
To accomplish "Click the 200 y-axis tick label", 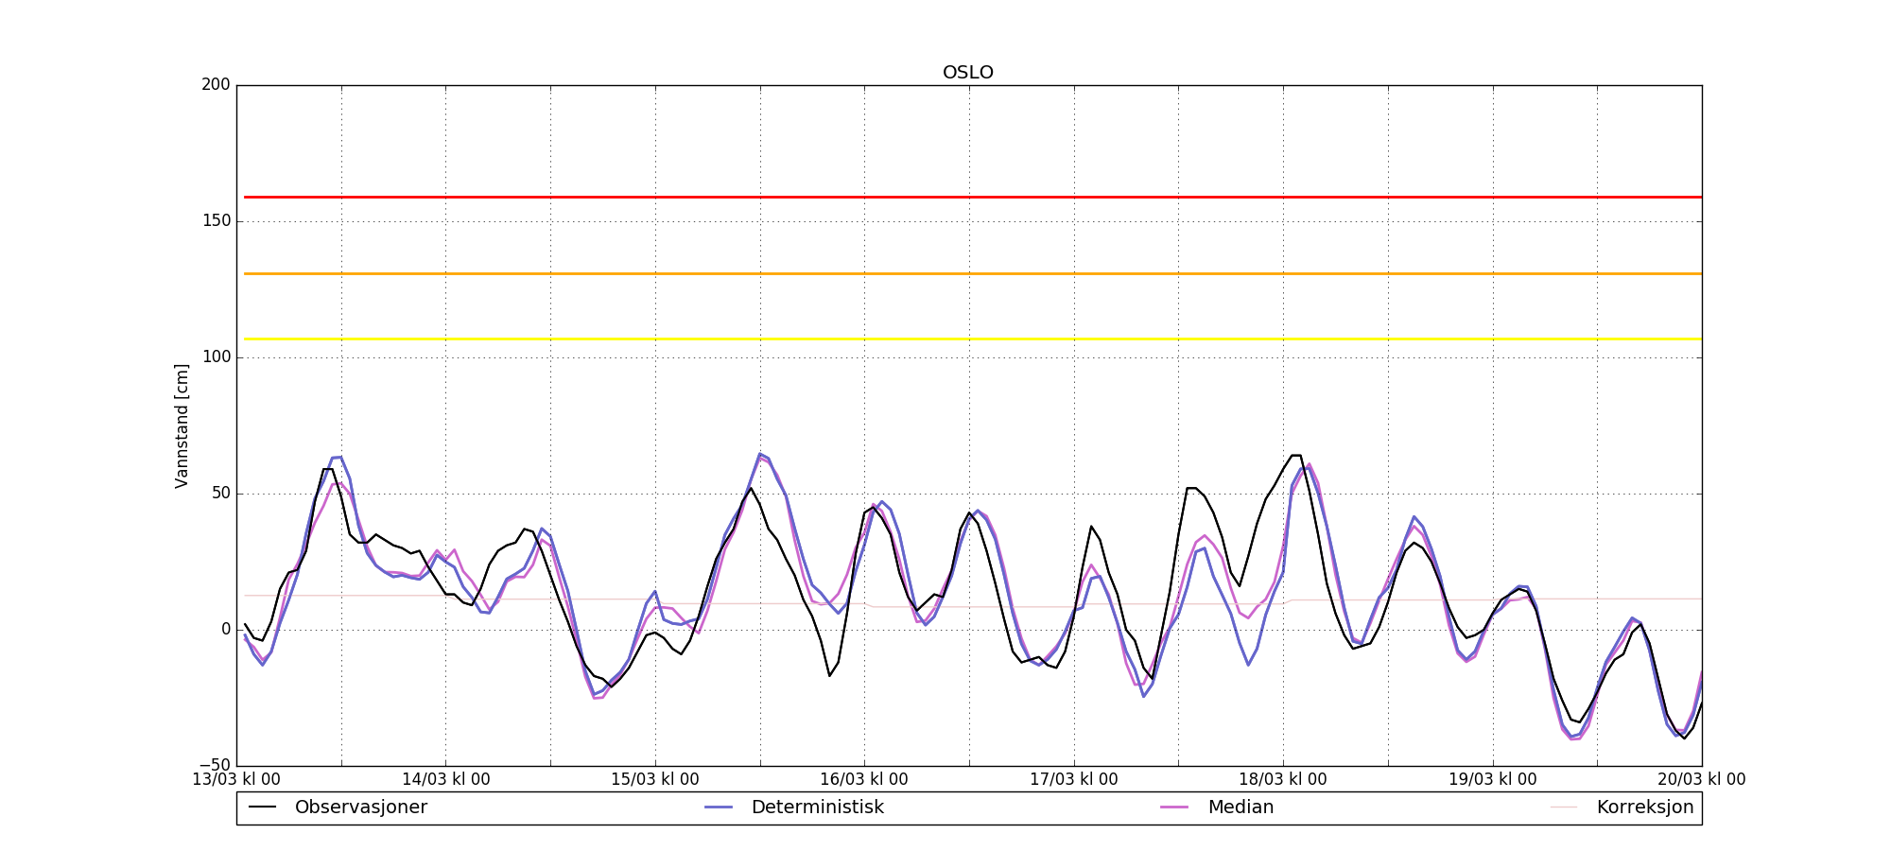I will coord(216,85).
